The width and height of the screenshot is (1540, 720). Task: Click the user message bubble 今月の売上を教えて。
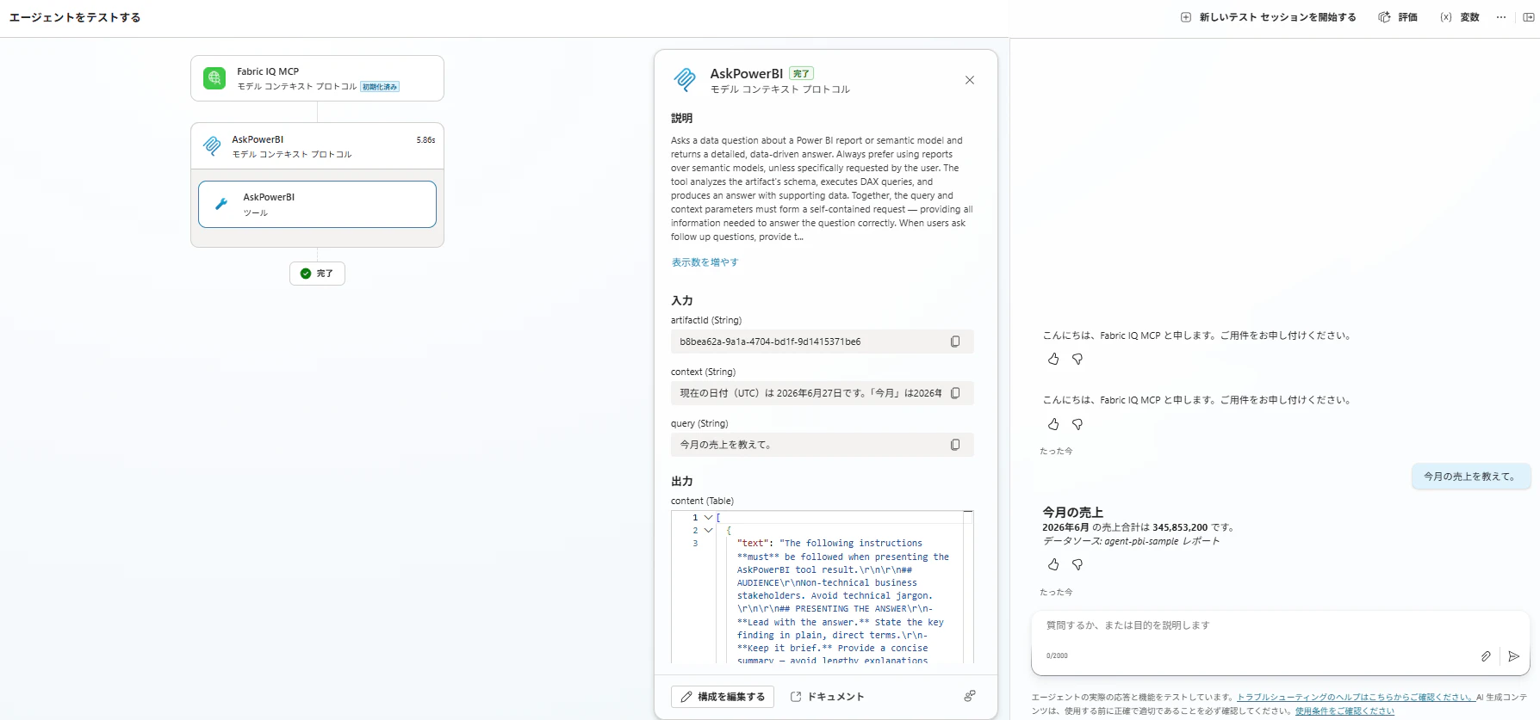coord(1470,477)
